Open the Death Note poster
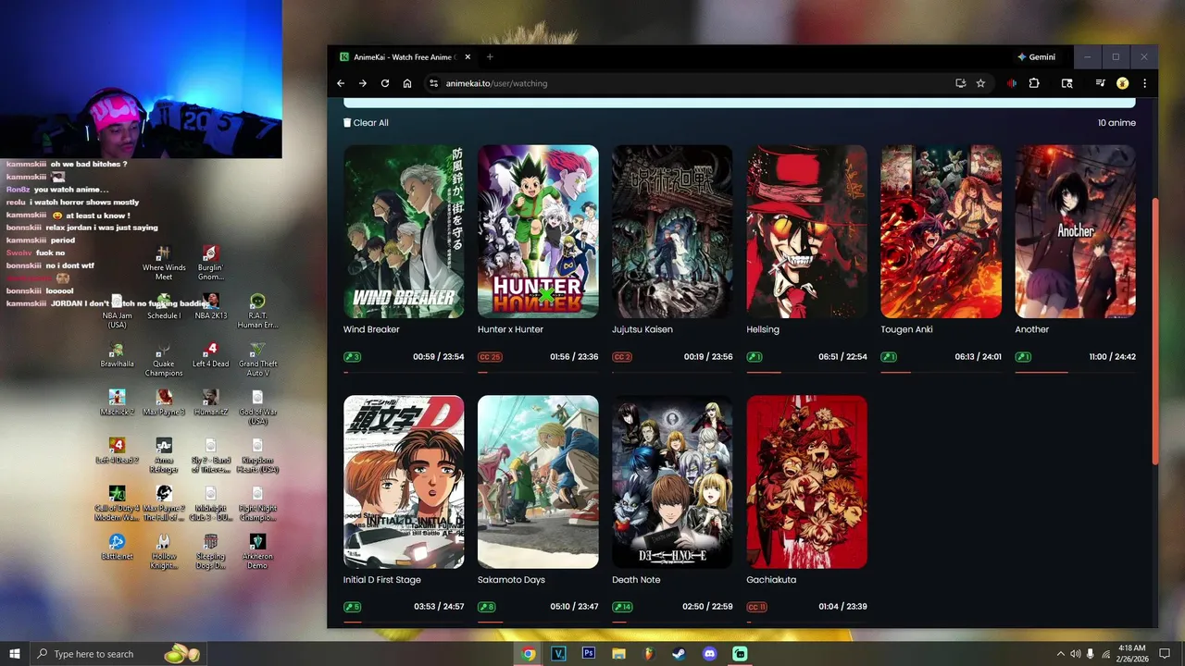The width and height of the screenshot is (1185, 666). coord(672,482)
